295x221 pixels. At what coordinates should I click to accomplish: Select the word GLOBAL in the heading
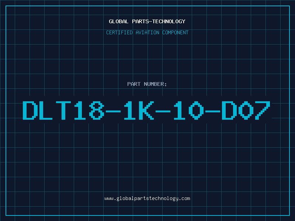[x=118, y=21]
